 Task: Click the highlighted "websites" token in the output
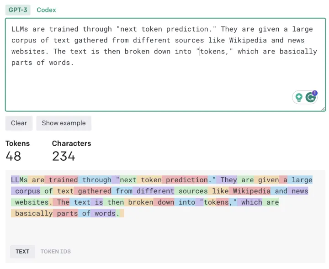[32, 202]
